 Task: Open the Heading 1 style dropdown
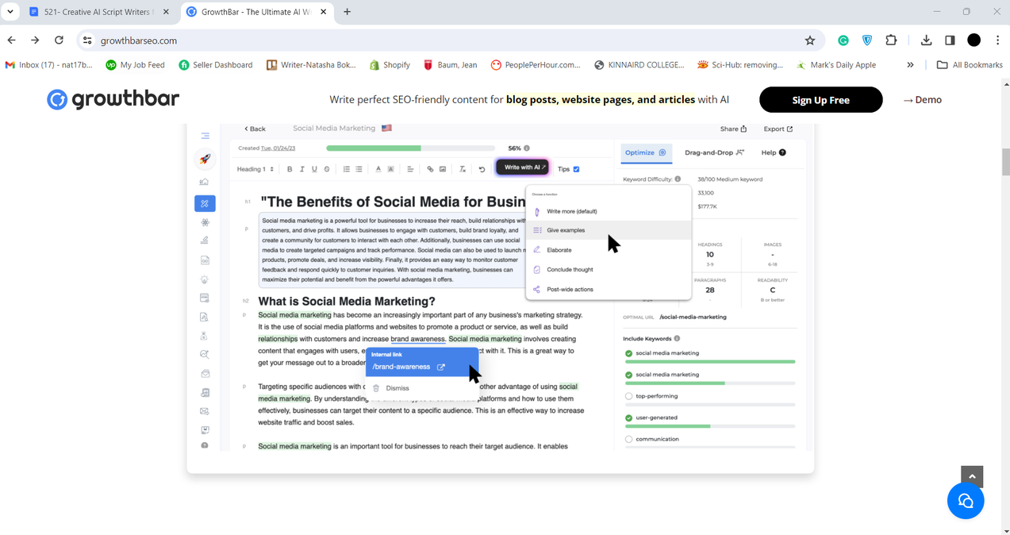click(255, 169)
